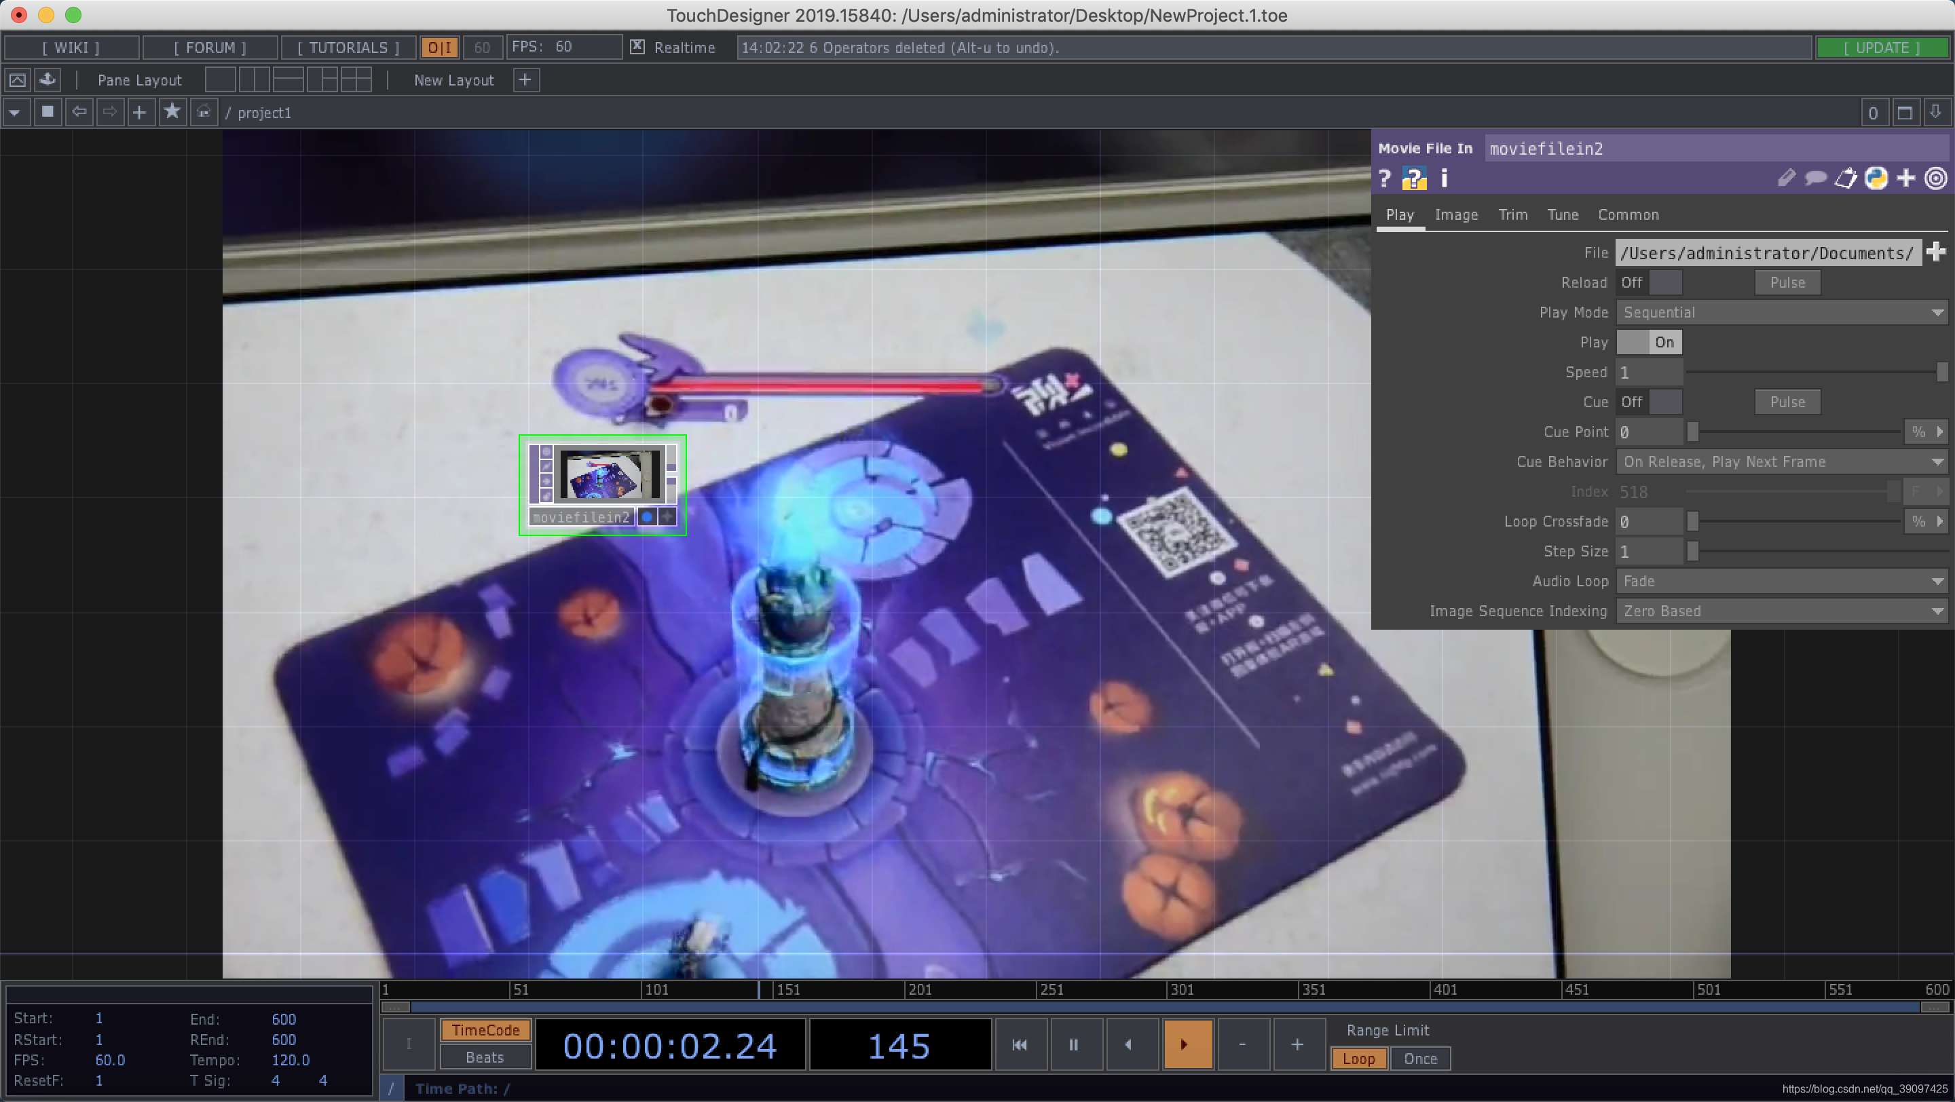
Task: Select the single pane layout icon
Action: [x=220, y=79]
